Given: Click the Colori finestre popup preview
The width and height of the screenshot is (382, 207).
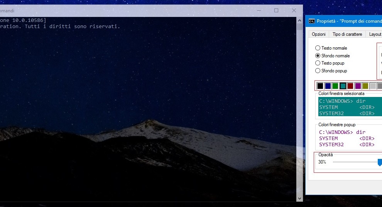Looking at the screenshot, I should [350, 138].
